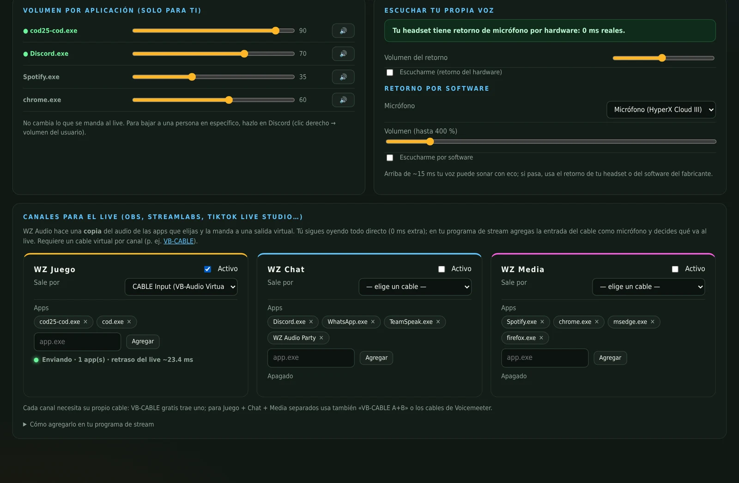Screen dimensions: 739x483
Task: Adjust the cod25-cod.exe volume slider
Action: (213, 31)
